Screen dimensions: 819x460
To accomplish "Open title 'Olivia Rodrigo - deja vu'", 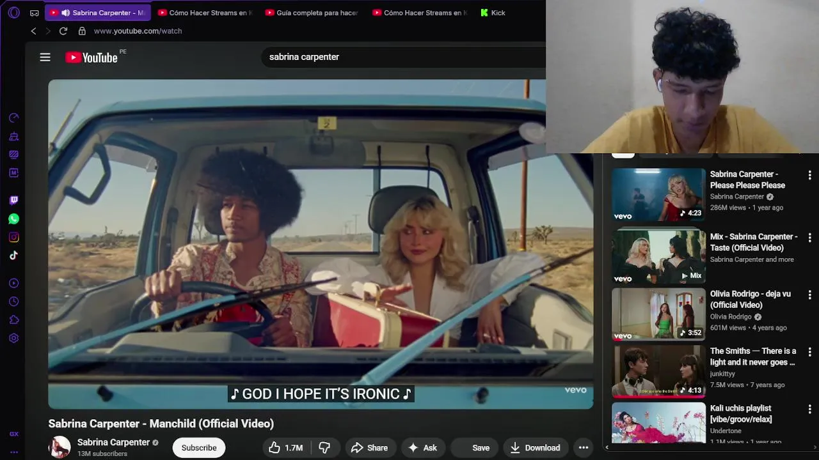I will point(751,300).
